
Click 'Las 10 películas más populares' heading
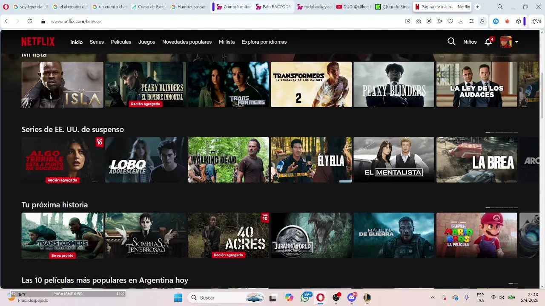click(105, 280)
